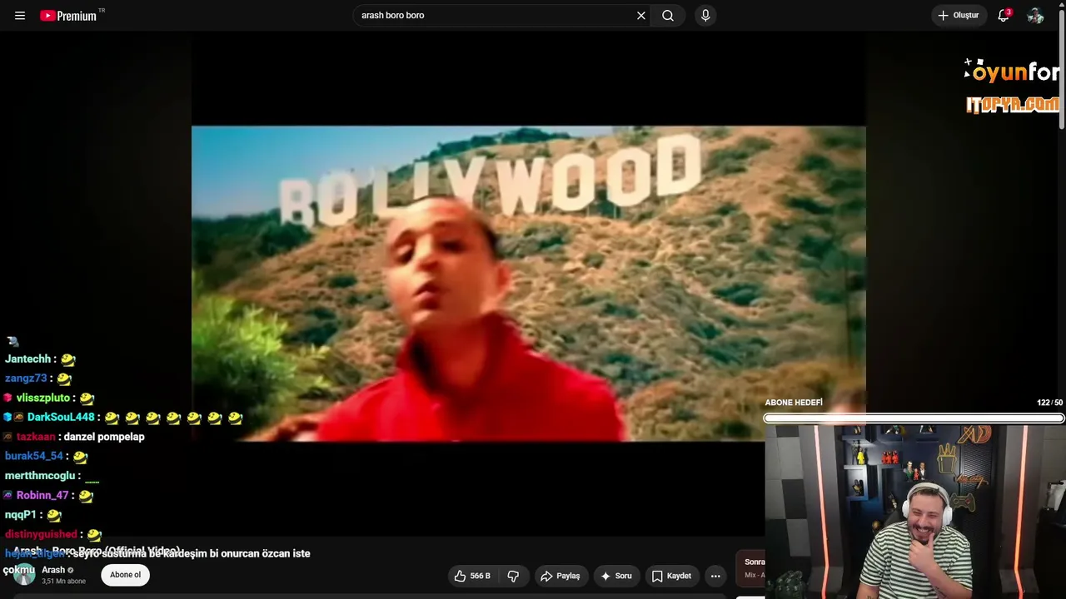The width and height of the screenshot is (1066, 599).
Task: Clear the search query with the X
Action: (x=641, y=16)
